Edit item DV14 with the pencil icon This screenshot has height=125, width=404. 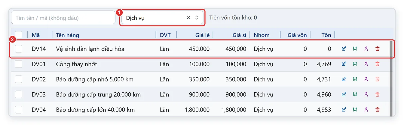pyautogui.click(x=344, y=49)
